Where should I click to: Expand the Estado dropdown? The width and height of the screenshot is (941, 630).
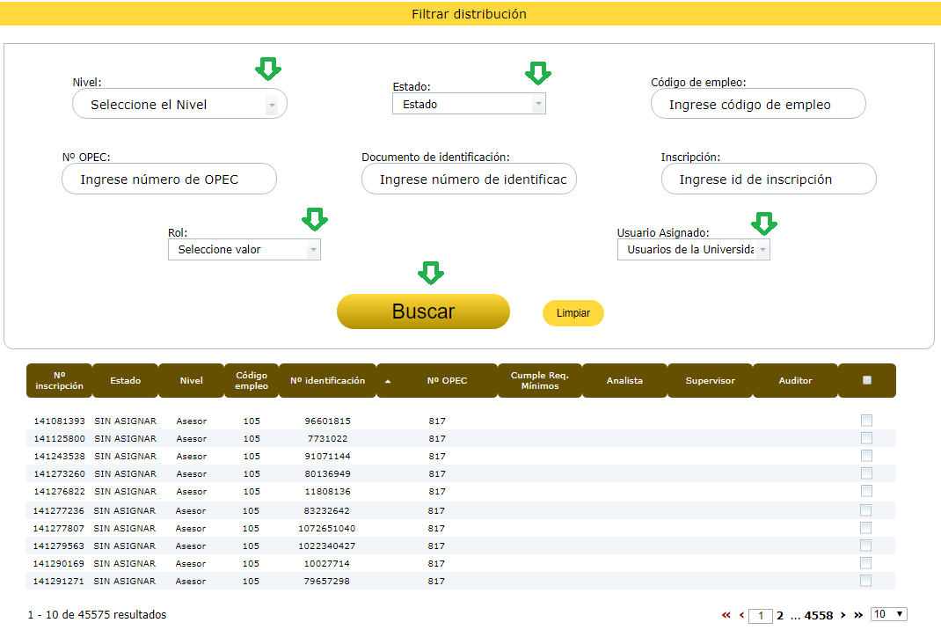pyautogui.click(x=469, y=104)
